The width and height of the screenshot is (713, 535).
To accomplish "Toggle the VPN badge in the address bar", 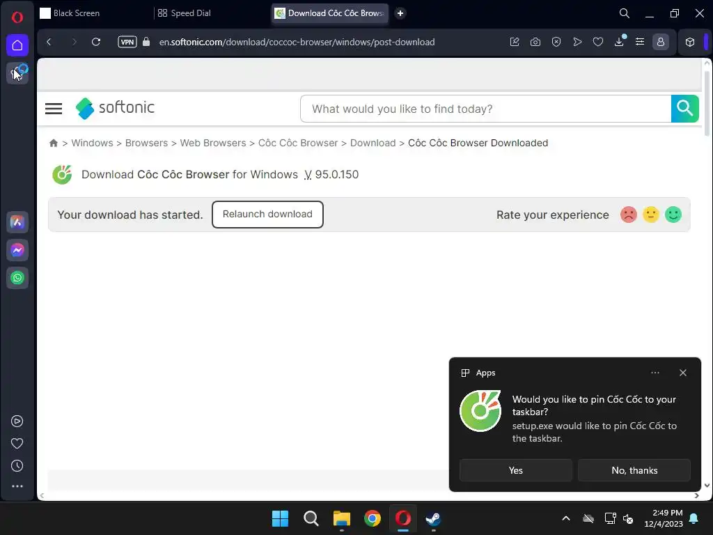I will [x=127, y=42].
